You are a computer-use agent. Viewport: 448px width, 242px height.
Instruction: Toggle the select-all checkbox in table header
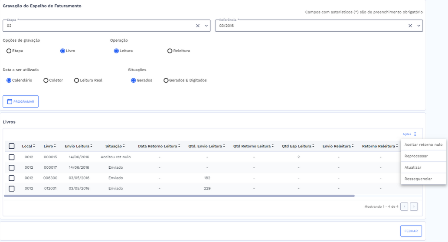tap(12, 146)
